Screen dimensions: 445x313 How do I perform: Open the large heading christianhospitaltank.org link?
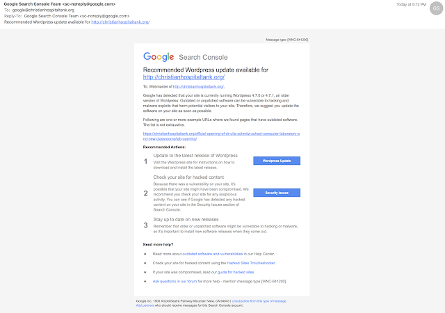point(184,77)
